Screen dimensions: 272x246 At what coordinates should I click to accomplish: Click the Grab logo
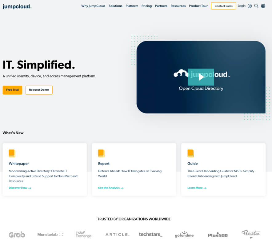17,235
